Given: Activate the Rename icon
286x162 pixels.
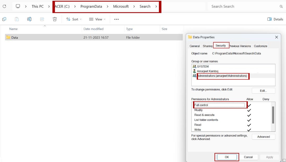Looking at the screenshot, I should tap(29, 19).
